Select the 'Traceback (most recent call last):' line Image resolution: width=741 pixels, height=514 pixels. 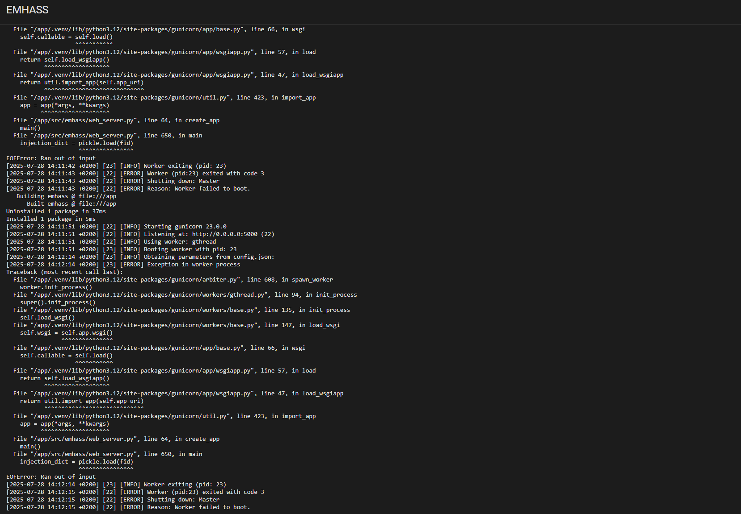[x=64, y=272]
